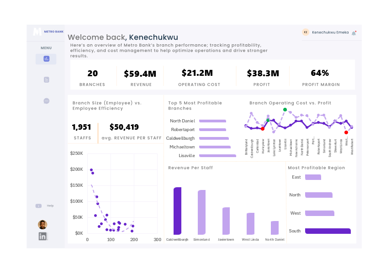This screenshot has width=391, height=274.
Task: Open the LinkedIn icon
Action: coord(42,237)
